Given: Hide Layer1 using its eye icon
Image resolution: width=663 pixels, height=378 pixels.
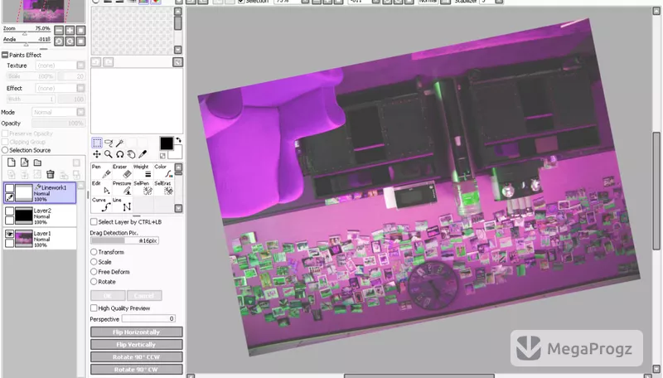Looking at the screenshot, I should pyautogui.click(x=9, y=234).
